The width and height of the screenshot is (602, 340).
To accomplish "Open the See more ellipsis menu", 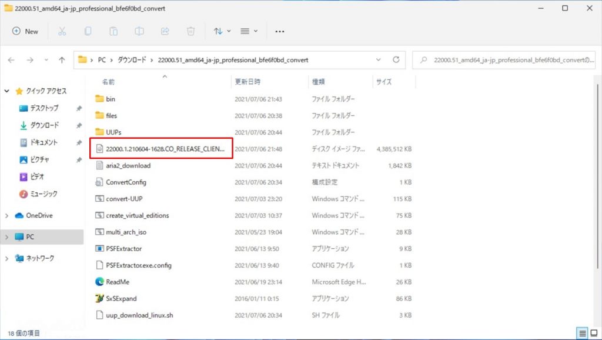I will 280,31.
